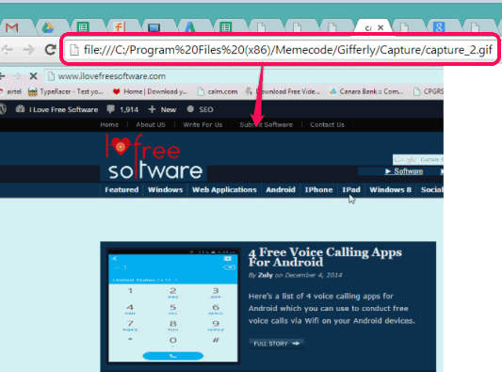Reload the page with the refresh icon
Image resolution: width=502 pixels, height=372 pixels.
50,50
